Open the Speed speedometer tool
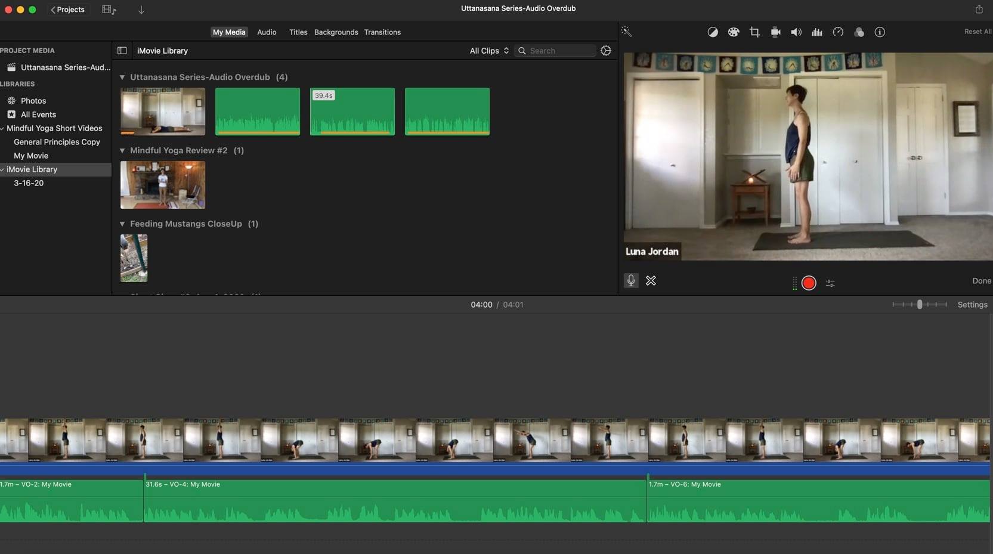993x554 pixels. [838, 32]
